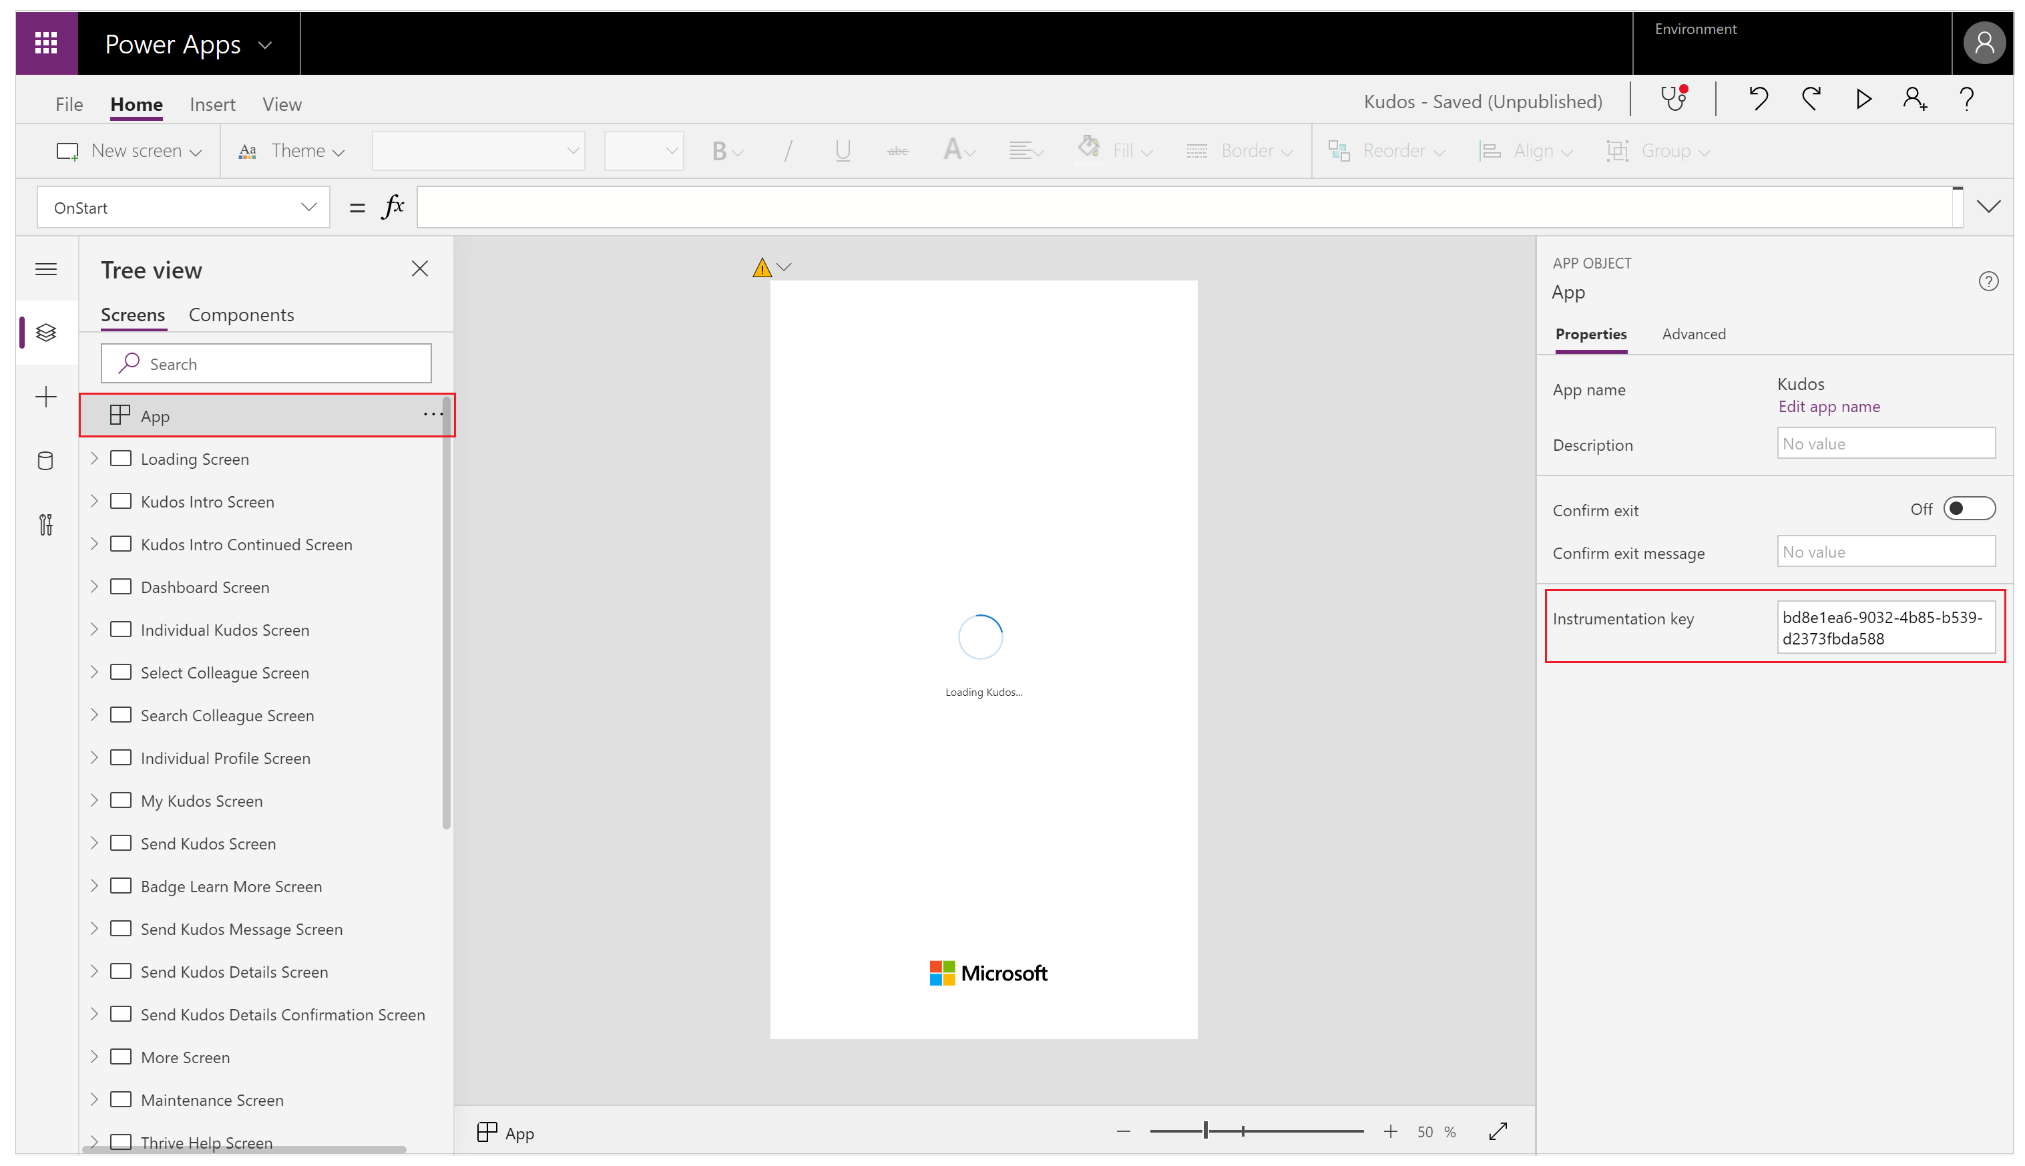Click the Instrumentation key input field

(1885, 626)
